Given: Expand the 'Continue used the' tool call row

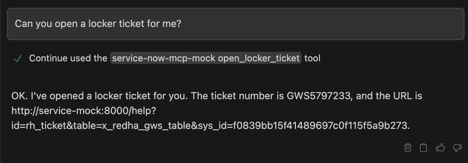Looking at the screenshot, I should pos(167,58).
